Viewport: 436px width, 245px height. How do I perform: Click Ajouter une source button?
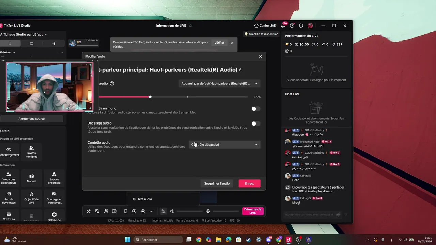pos(31,119)
